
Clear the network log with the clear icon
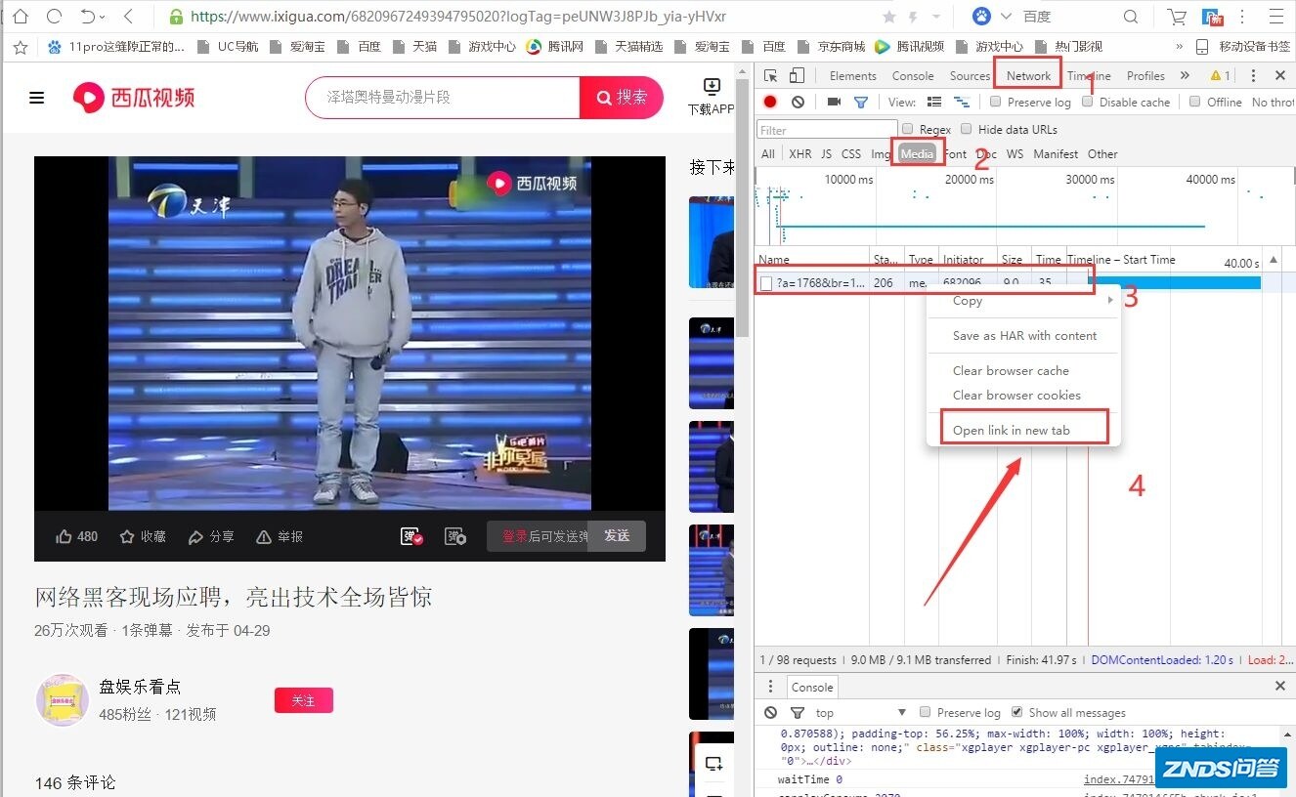pos(798,102)
